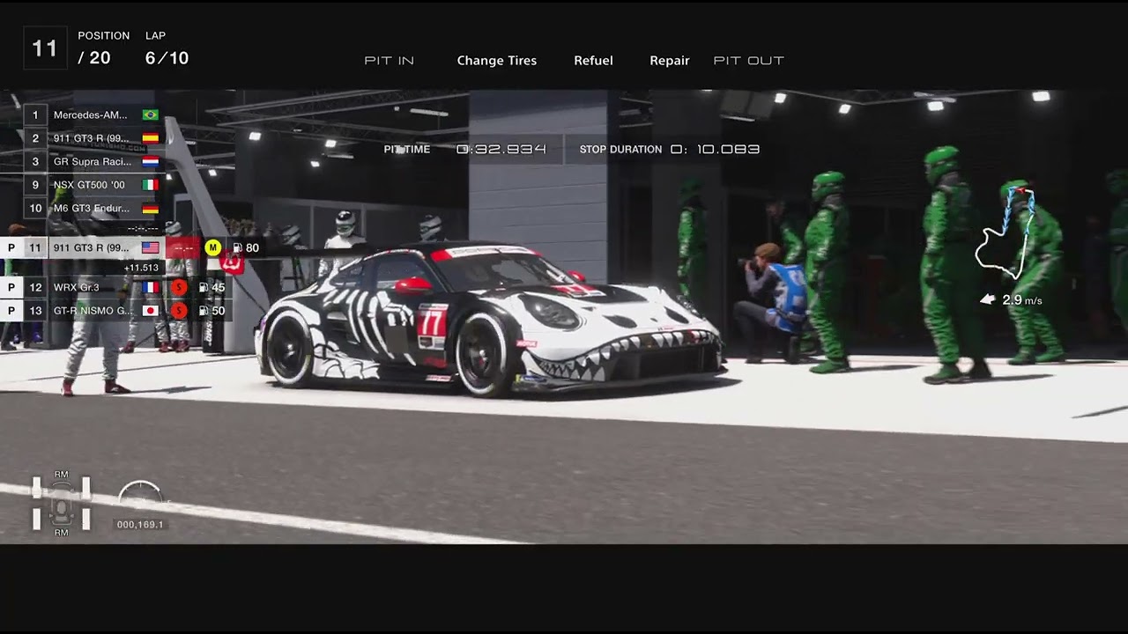Click the fuel pump icon showing 80
The height and width of the screenshot is (634, 1128).
(x=237, y=248)
